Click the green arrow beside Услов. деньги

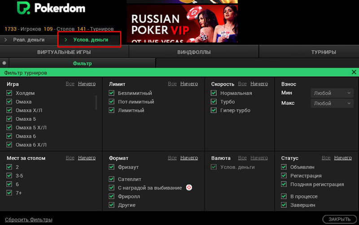66,40
